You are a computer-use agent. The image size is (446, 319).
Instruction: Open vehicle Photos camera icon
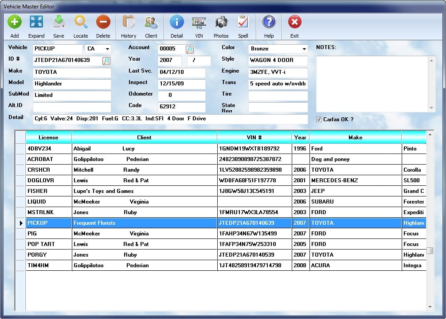pyautogui.click(x=221, y=22)
